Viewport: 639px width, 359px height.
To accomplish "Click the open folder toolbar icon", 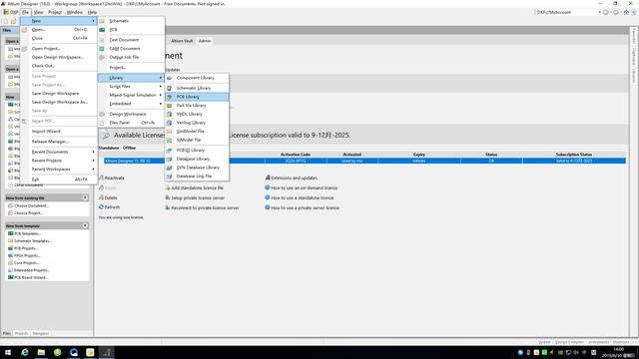I will [14, 21].
